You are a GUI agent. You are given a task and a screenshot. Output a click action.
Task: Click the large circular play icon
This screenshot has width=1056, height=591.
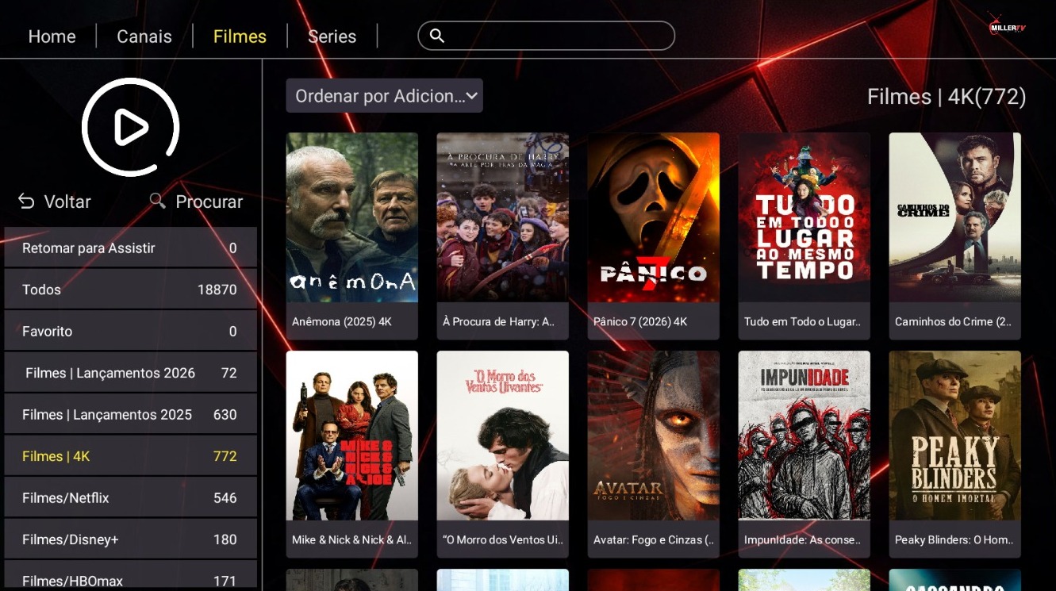(130, 127)
